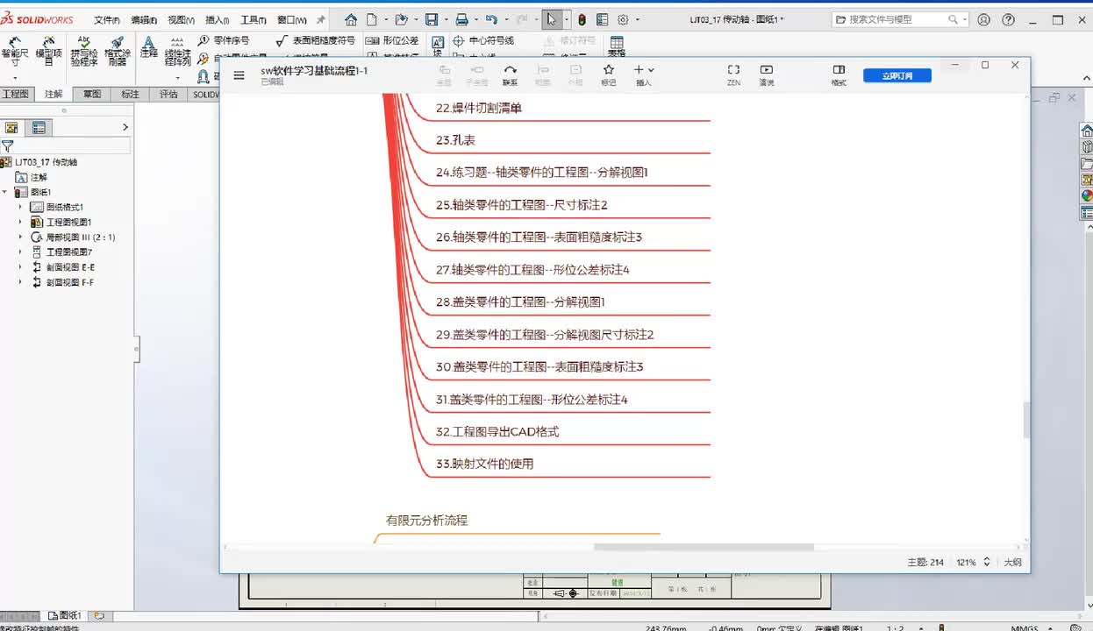The image size is (1093, 631).
Task: Open the Save dropdown arrow
Action: pyautogui.click(x=446, y=19)
